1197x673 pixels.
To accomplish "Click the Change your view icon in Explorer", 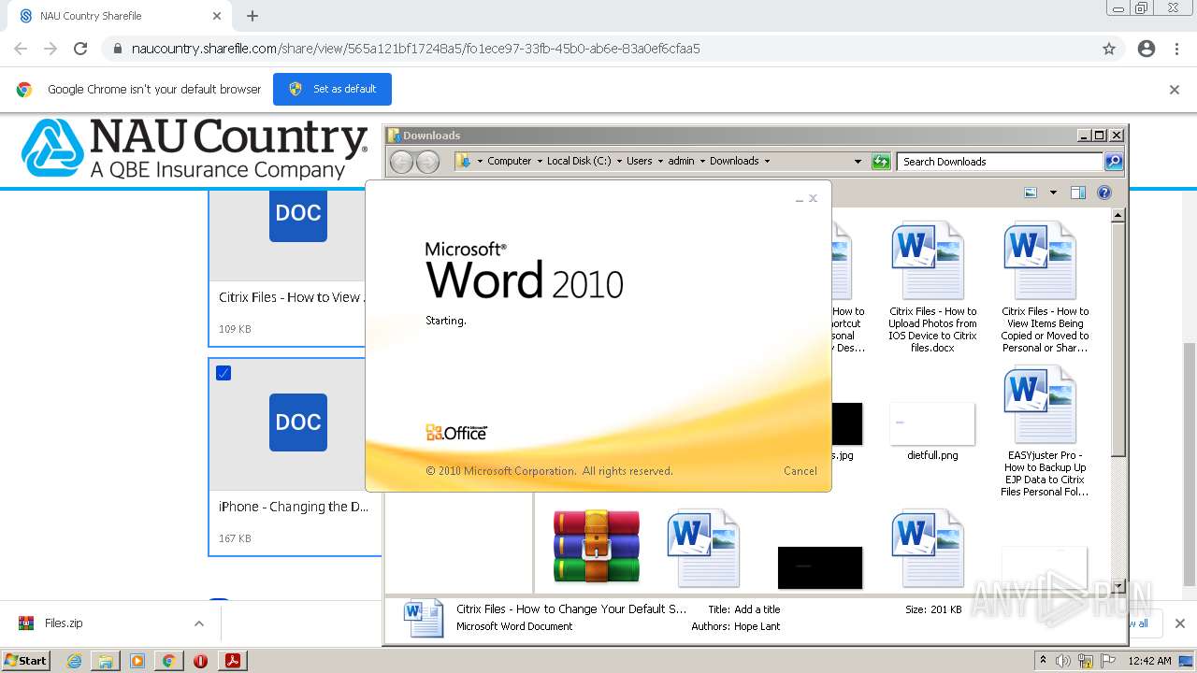I will tap(1031, 193).
